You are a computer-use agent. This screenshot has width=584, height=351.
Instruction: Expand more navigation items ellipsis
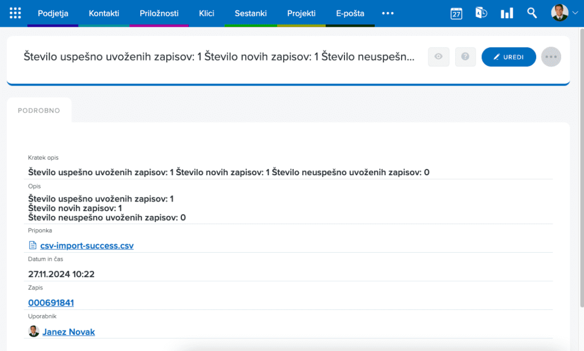coord(387,13)
